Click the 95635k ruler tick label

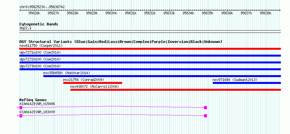click(208, 13)
